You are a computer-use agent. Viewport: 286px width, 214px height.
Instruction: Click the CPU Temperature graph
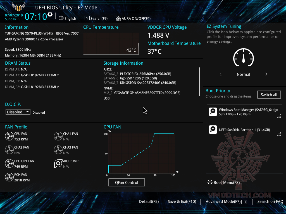[111, 44]
